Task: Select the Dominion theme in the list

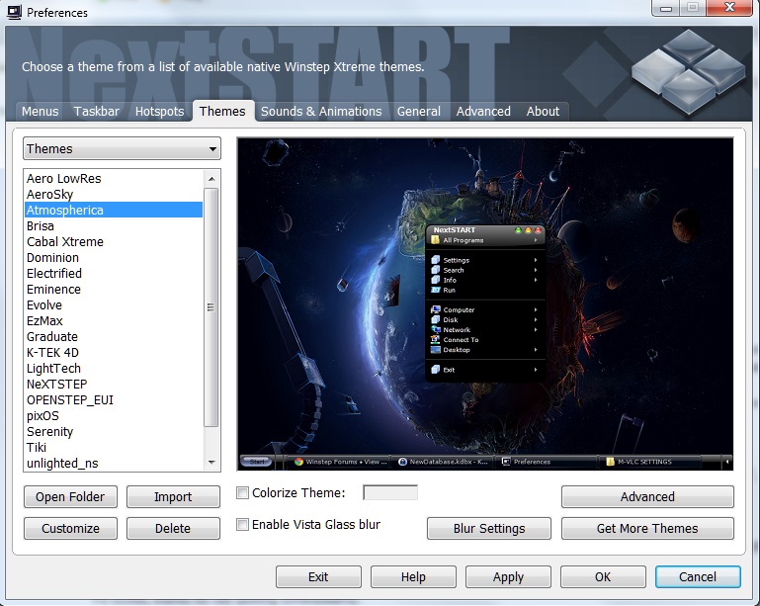Action: [x=53, y=258]
